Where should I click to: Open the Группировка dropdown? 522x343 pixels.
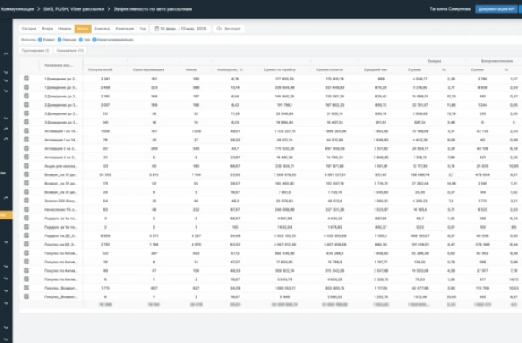(36, 51)
